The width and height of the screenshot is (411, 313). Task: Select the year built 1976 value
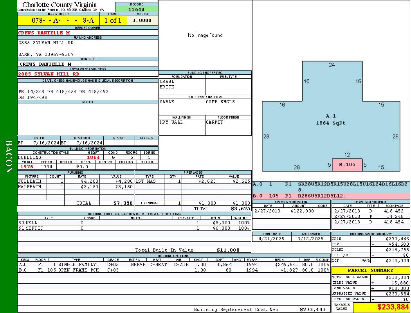pos(27,167)
